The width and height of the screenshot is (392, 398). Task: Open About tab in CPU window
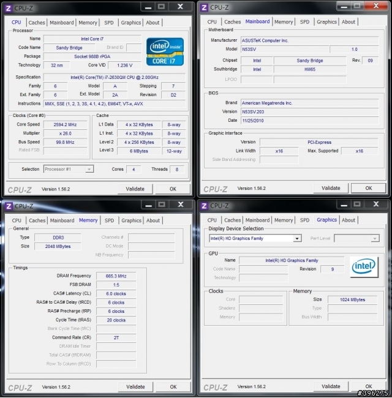[x=153, y=23]
